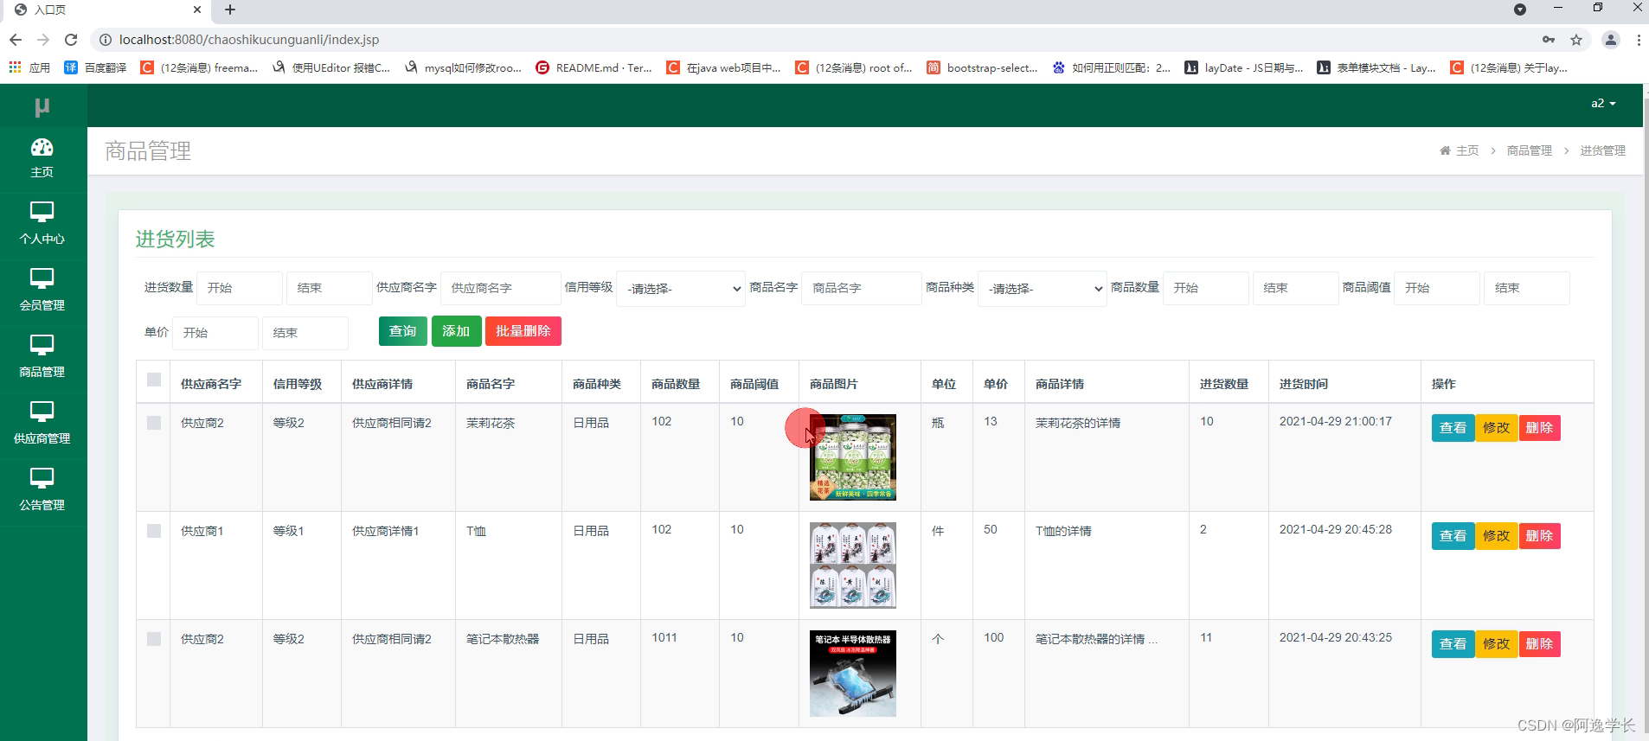1649x741 pixels.
Task: Open the 笔记本散热器 product image
Action: (x=853, y=674)
